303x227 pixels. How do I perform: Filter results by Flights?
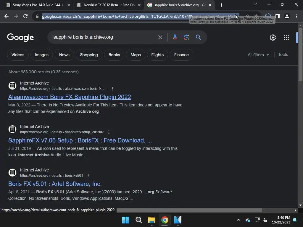(x=157, y=55)
